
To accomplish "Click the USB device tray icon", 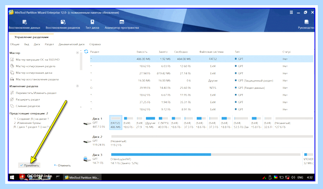I will pos(270,177).
